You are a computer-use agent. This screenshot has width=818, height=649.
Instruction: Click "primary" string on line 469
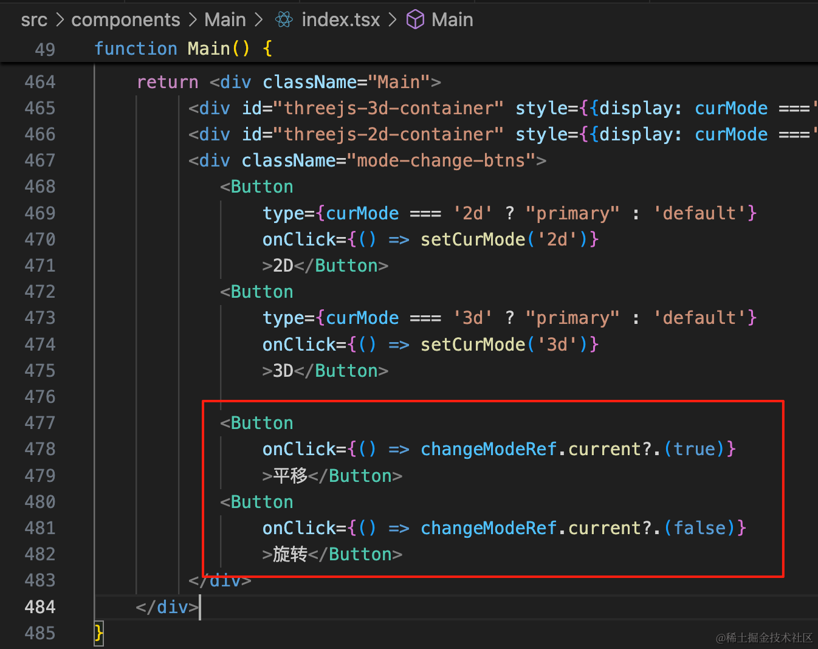(x=572, y=213)
